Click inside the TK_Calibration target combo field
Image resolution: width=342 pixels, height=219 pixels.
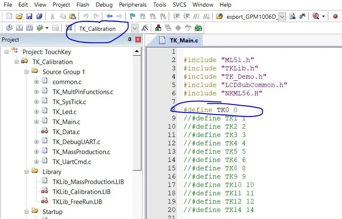(x=102, y=28)
